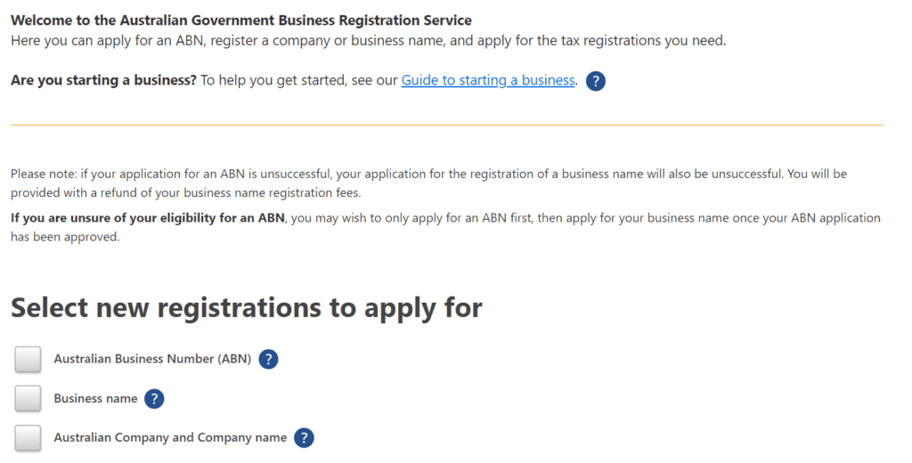912x463 pixels.
Task: Click the Business name label text
Action: tap(95, 398)
